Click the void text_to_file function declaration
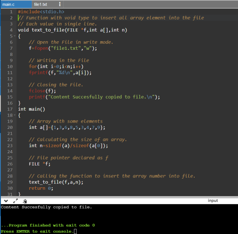 pos(72,30)
